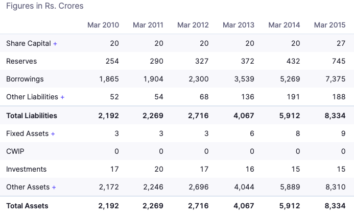This screenshot has height=217, width=354.
Task: Expand the Other Assets plus icon
Action: (54, 187)
